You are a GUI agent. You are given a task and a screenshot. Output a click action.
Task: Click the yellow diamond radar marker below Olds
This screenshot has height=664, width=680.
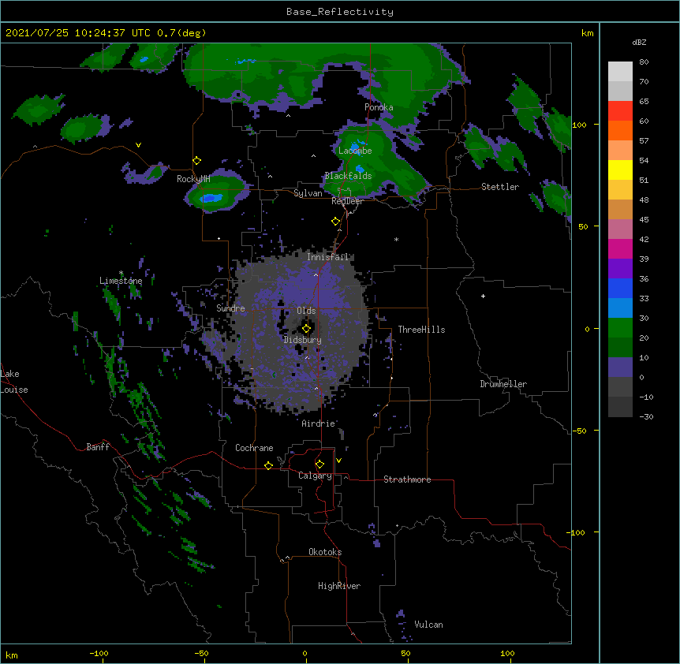coord(306,329)
